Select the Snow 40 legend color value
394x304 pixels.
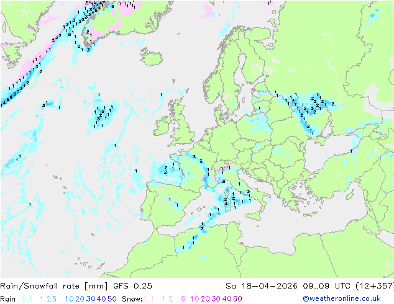click(227, 299)
